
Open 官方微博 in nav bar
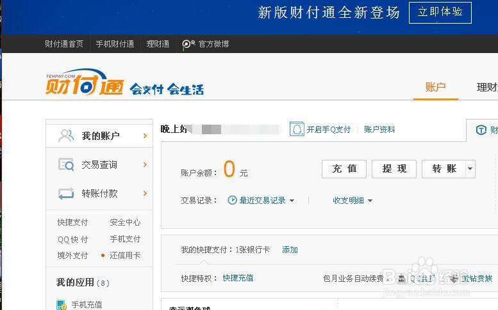(x=213, y=43)
